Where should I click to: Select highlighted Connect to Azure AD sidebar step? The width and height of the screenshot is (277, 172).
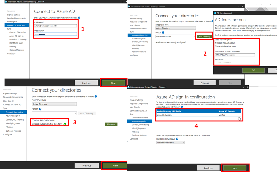(x=17, y=25)
